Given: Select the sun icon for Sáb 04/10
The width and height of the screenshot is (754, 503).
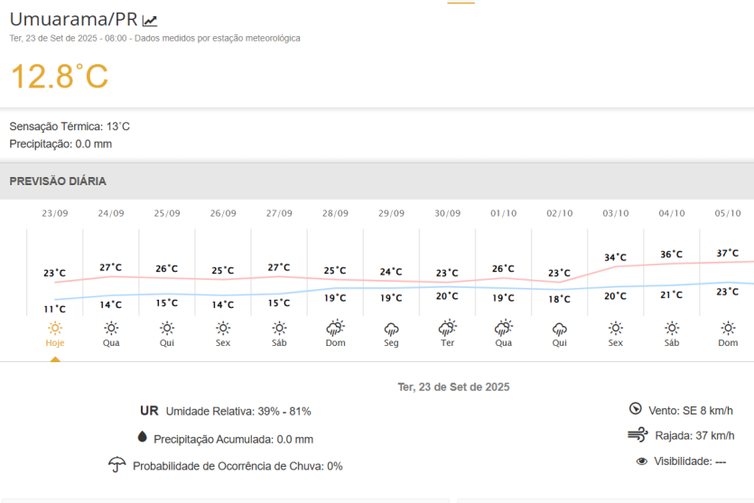Looking at the screenshot, I should [672, 328].
